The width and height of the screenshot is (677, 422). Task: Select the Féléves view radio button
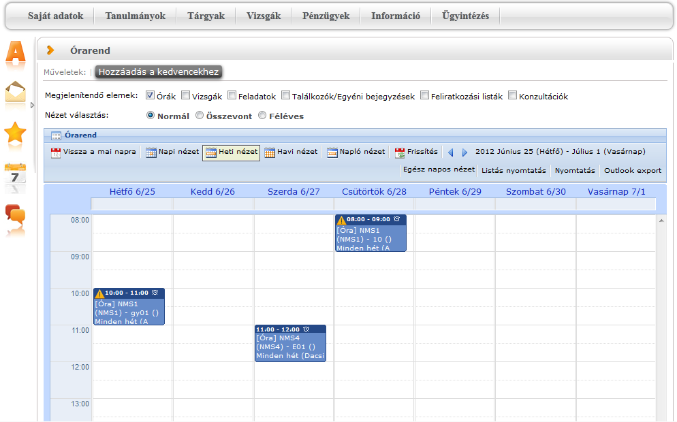[262, 115]
